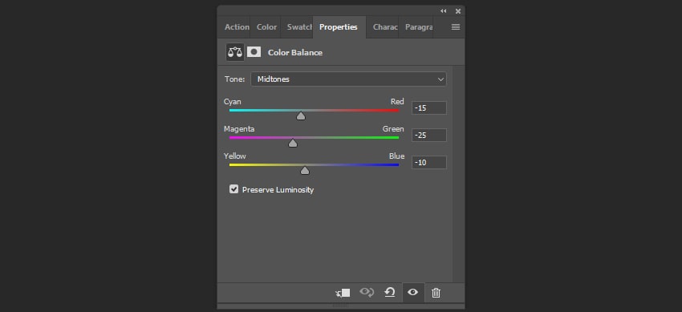Open the Character tab
This screenshot has height=312, width=682.
pos(385,27)
